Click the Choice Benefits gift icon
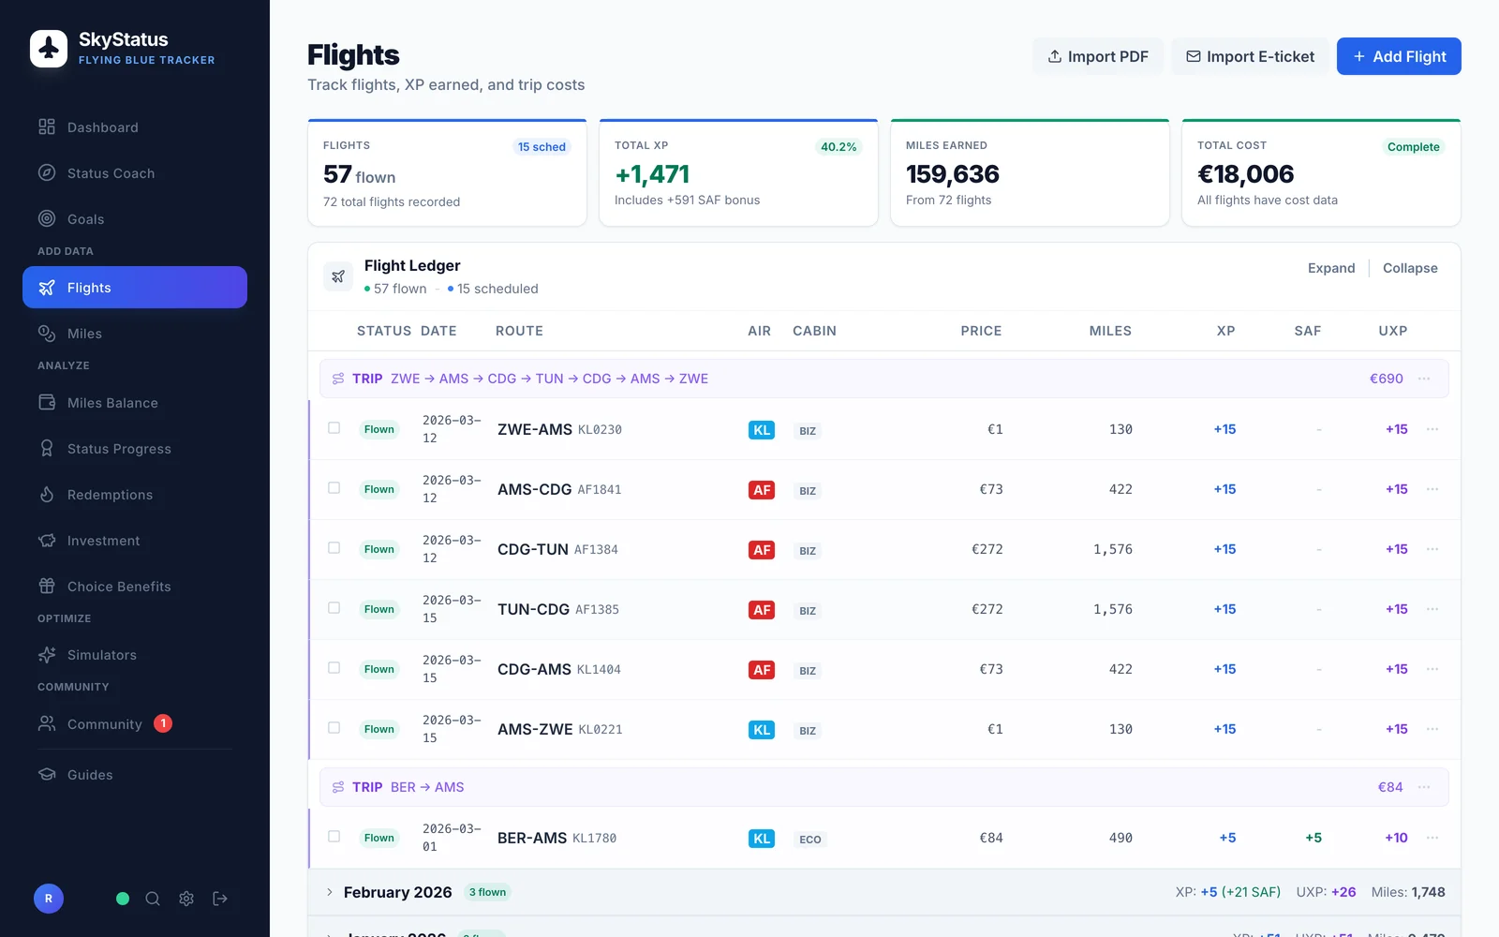This screenshot has width=1499, height=937. pos(47,587)
